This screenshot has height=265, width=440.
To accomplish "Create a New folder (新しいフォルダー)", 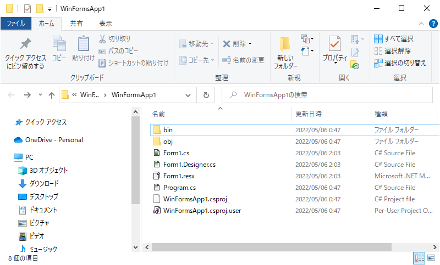I will [x=285, y=53].
